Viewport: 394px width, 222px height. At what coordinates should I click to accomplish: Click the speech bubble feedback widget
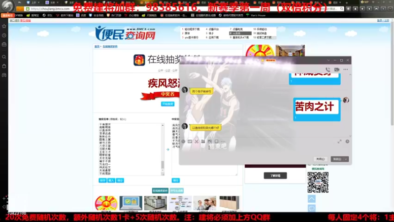point(312,208)
